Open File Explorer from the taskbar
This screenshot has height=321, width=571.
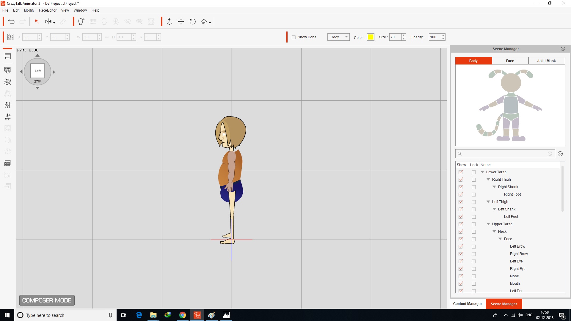tap(153, 315)
